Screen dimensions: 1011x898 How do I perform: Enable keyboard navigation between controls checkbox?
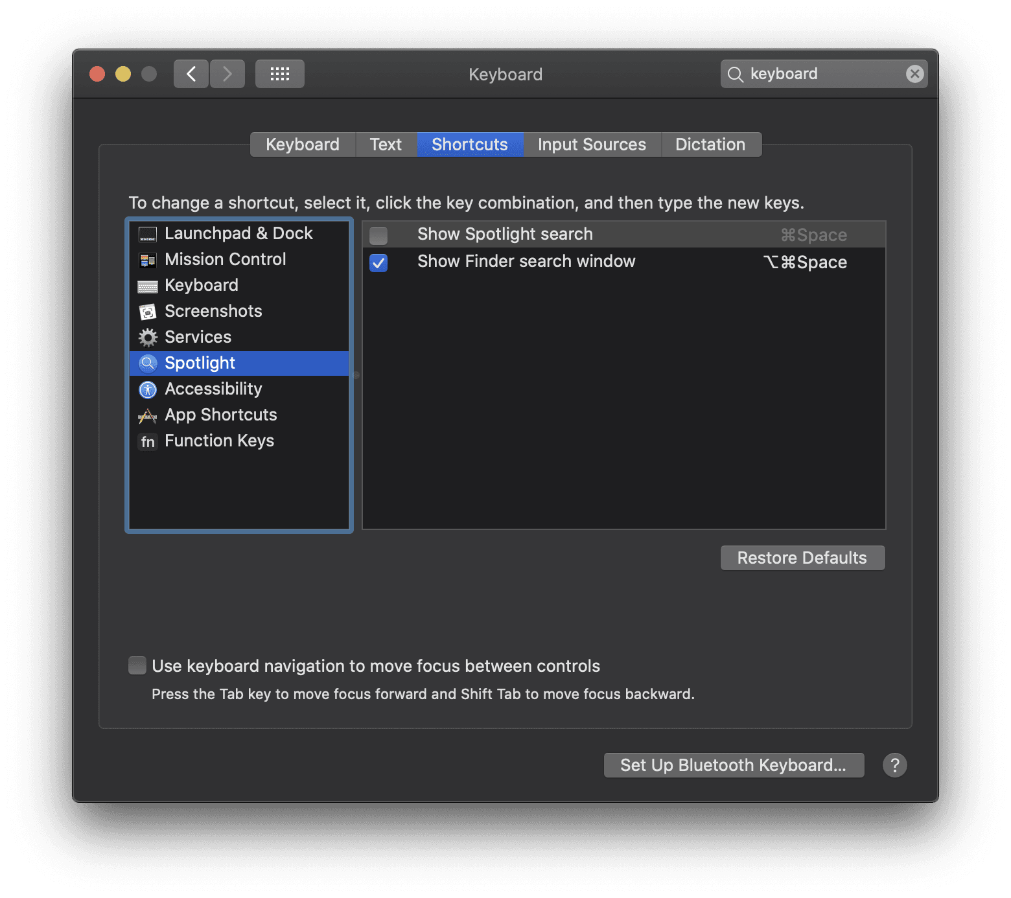click(137, 665)
